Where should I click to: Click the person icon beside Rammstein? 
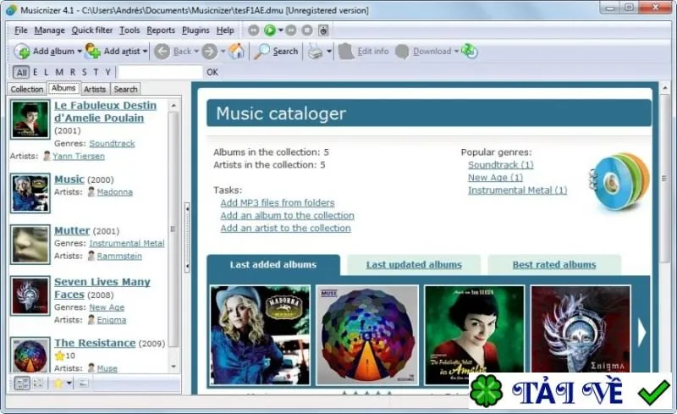click(x=91, y=256)
